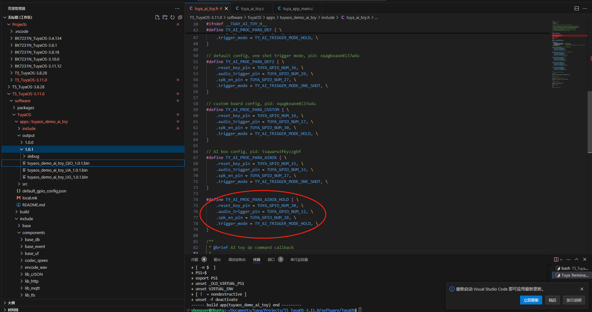Click 'tuyaos_demo_ai_toy' breadcrumb segment
Viewport: 592px width, 312px height.
pyautogui.click(x=298, y=17)
